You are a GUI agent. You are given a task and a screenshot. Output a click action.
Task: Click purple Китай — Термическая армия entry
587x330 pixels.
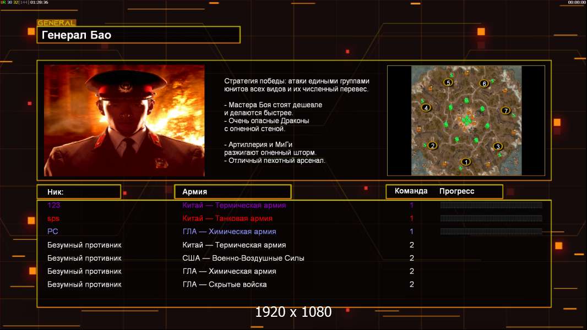pos(234,205)
